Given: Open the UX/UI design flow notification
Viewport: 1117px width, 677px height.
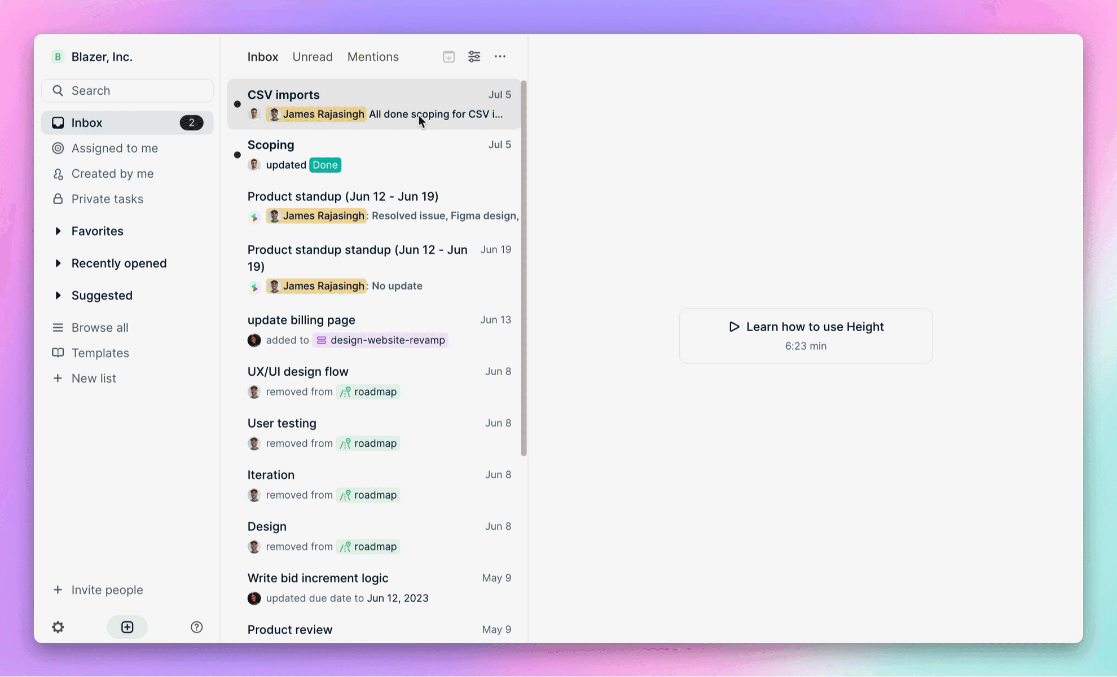Looking at the screenshot, I should (374, 381).
